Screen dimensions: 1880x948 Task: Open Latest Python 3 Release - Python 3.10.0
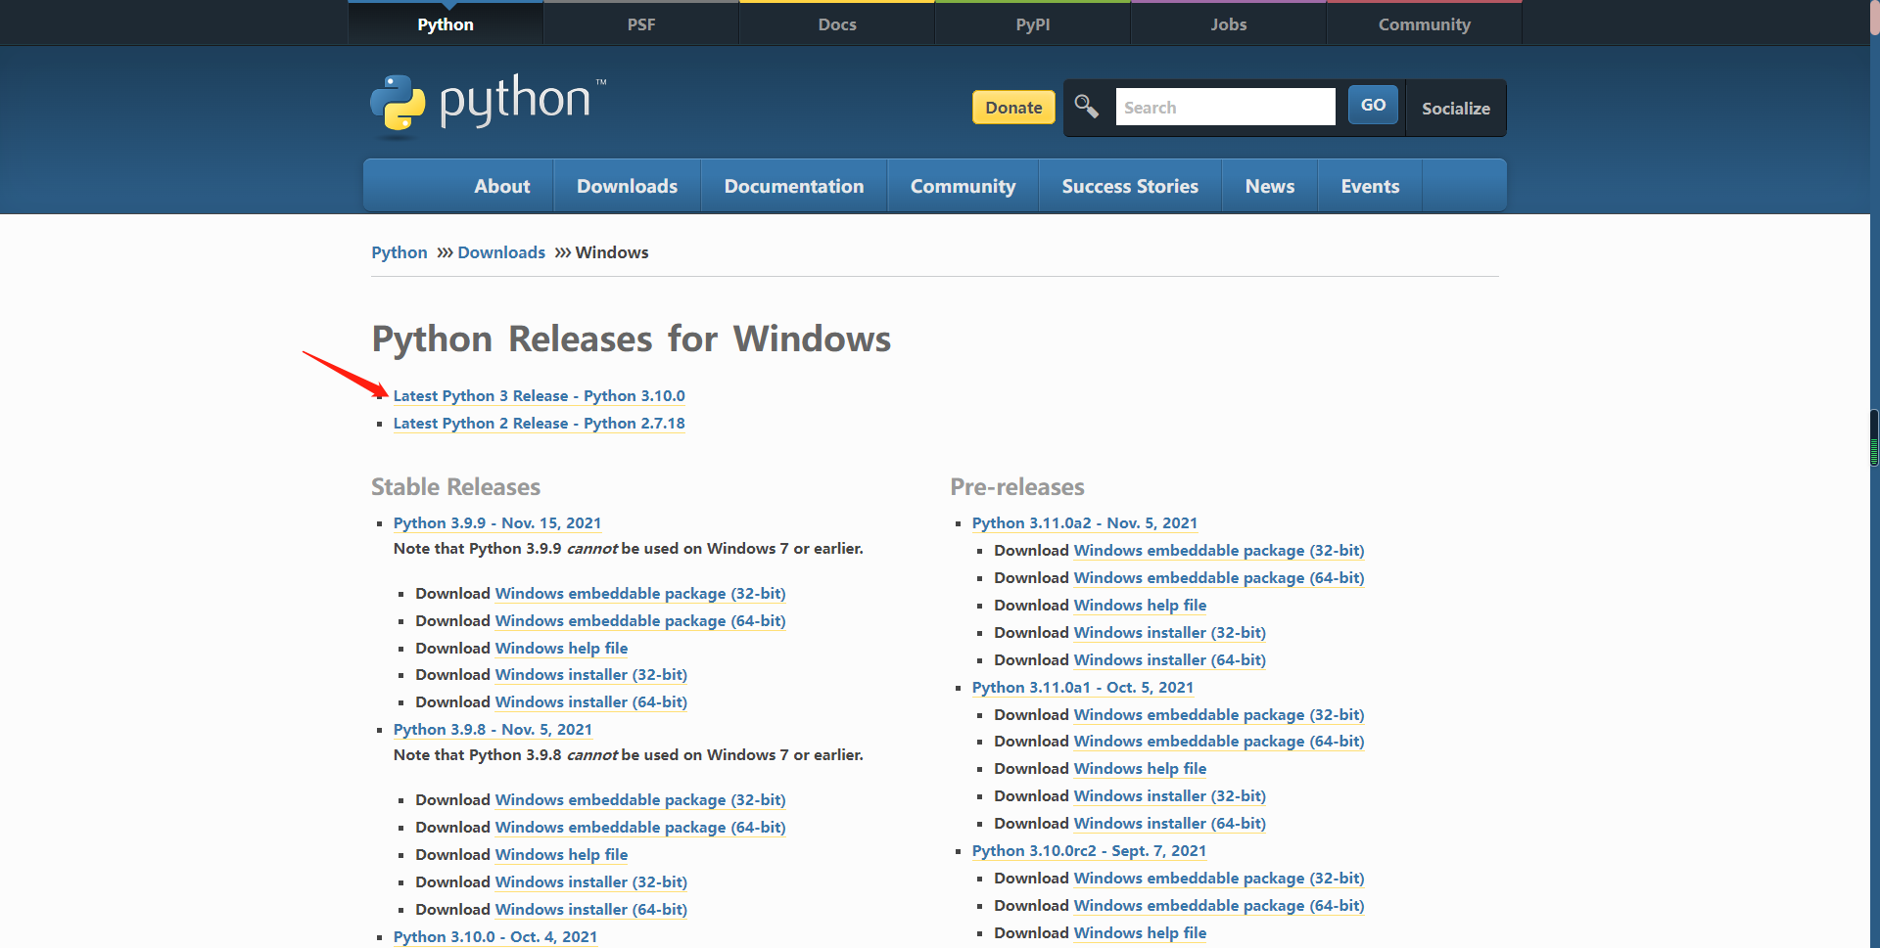[539, 396]
